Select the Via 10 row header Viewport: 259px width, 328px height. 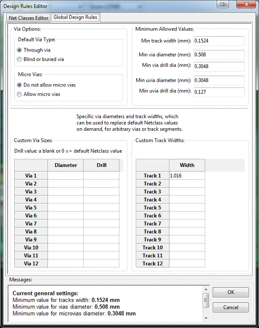[31, 247]
